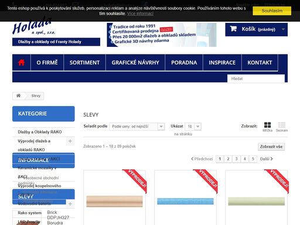The image size is (300, 225).
Task: Open the blue tile product thumbnail
Action: [185, 201]
